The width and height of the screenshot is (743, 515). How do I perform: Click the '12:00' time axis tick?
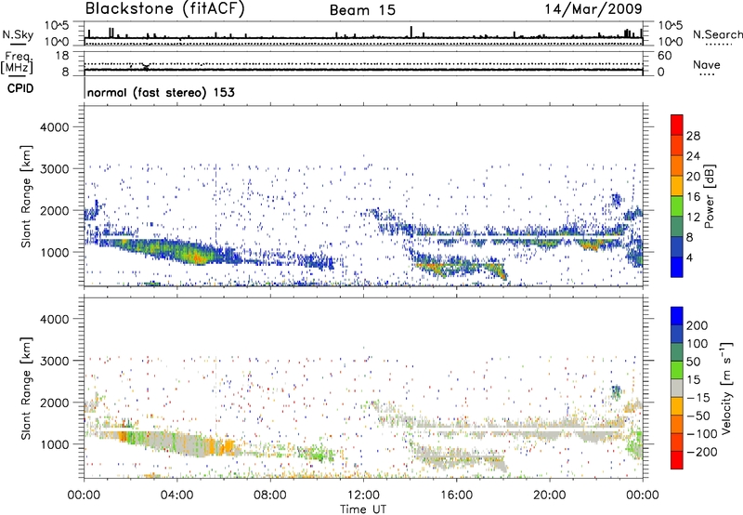(x=363, y=495)
